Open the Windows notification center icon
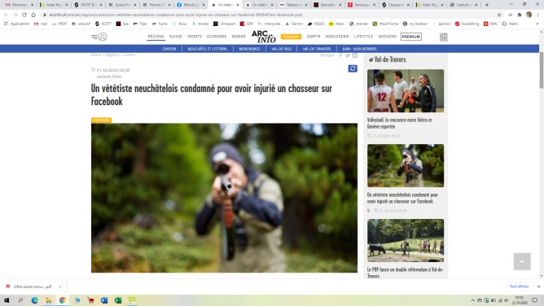 click(x=535, y=300)
